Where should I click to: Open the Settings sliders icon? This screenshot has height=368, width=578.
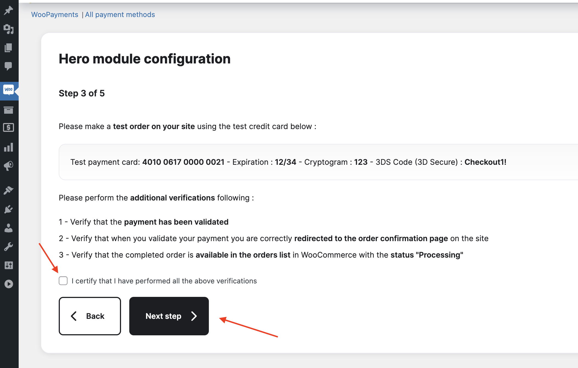click(9, 265)
